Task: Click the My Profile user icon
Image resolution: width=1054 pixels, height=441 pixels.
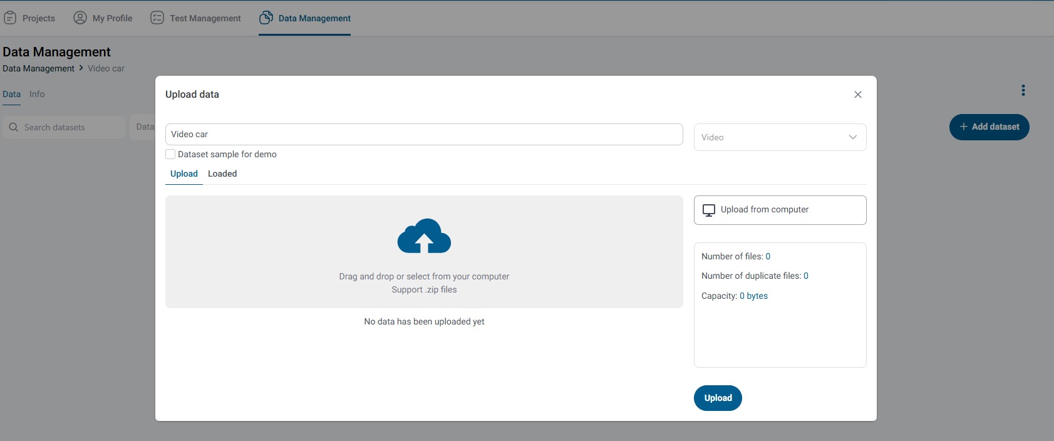Action: click(x=80, y=18)
